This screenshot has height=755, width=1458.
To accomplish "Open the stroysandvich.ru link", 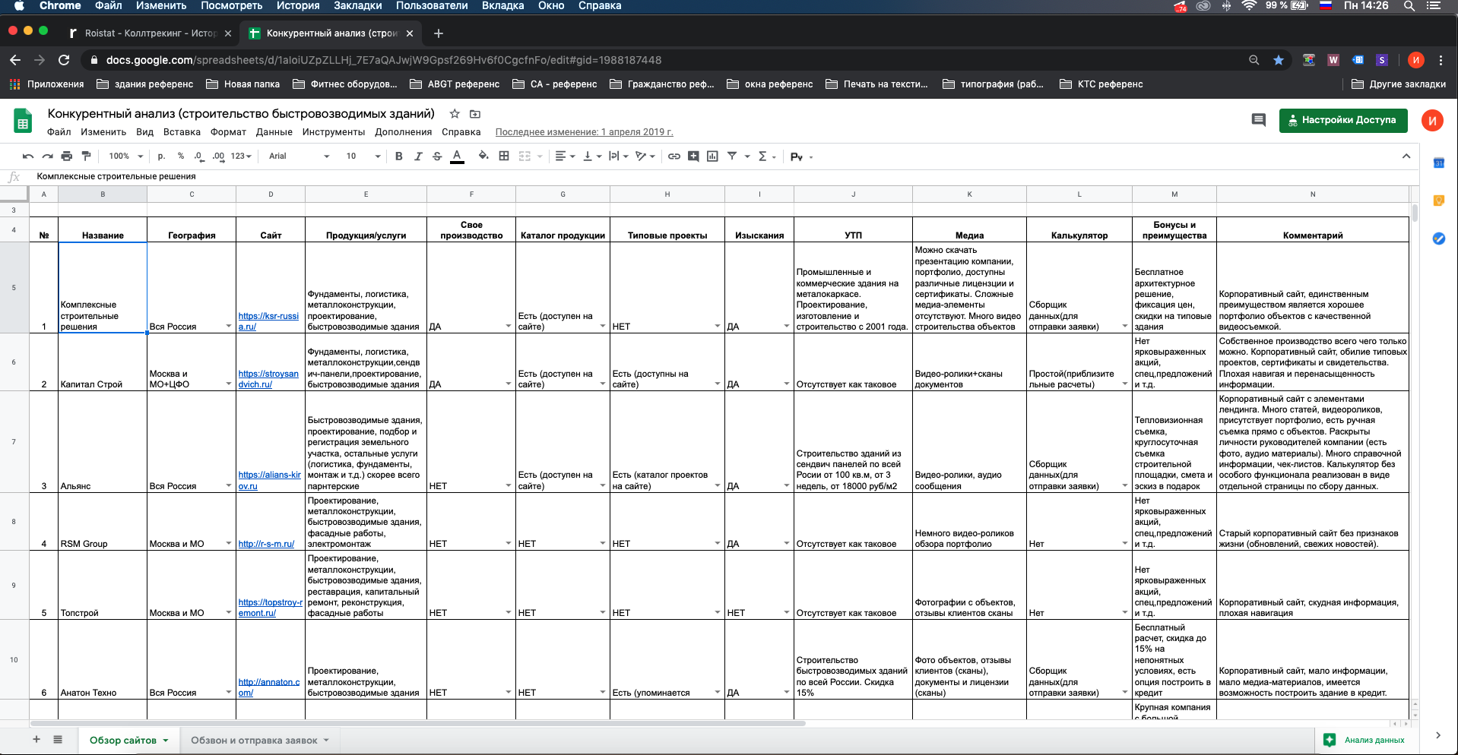I will tap(268, 379).
